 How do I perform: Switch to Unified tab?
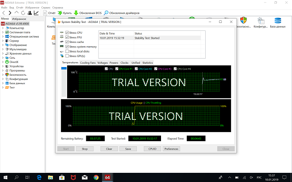pos(136,63)
